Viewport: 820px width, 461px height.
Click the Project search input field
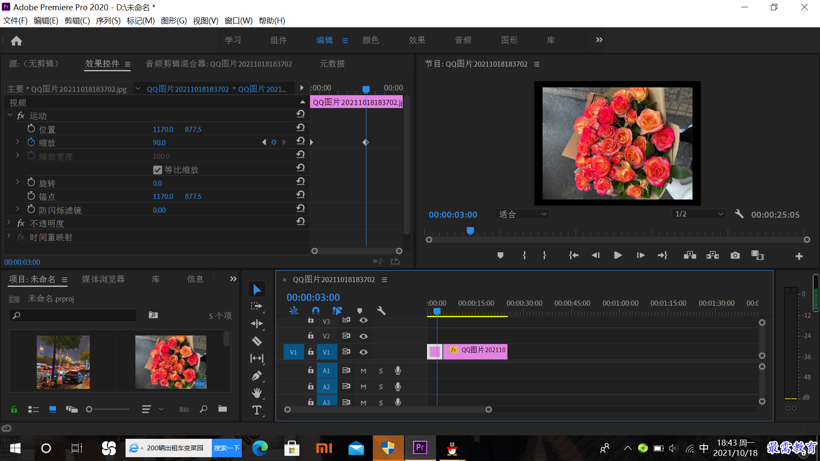pos(73,315)
